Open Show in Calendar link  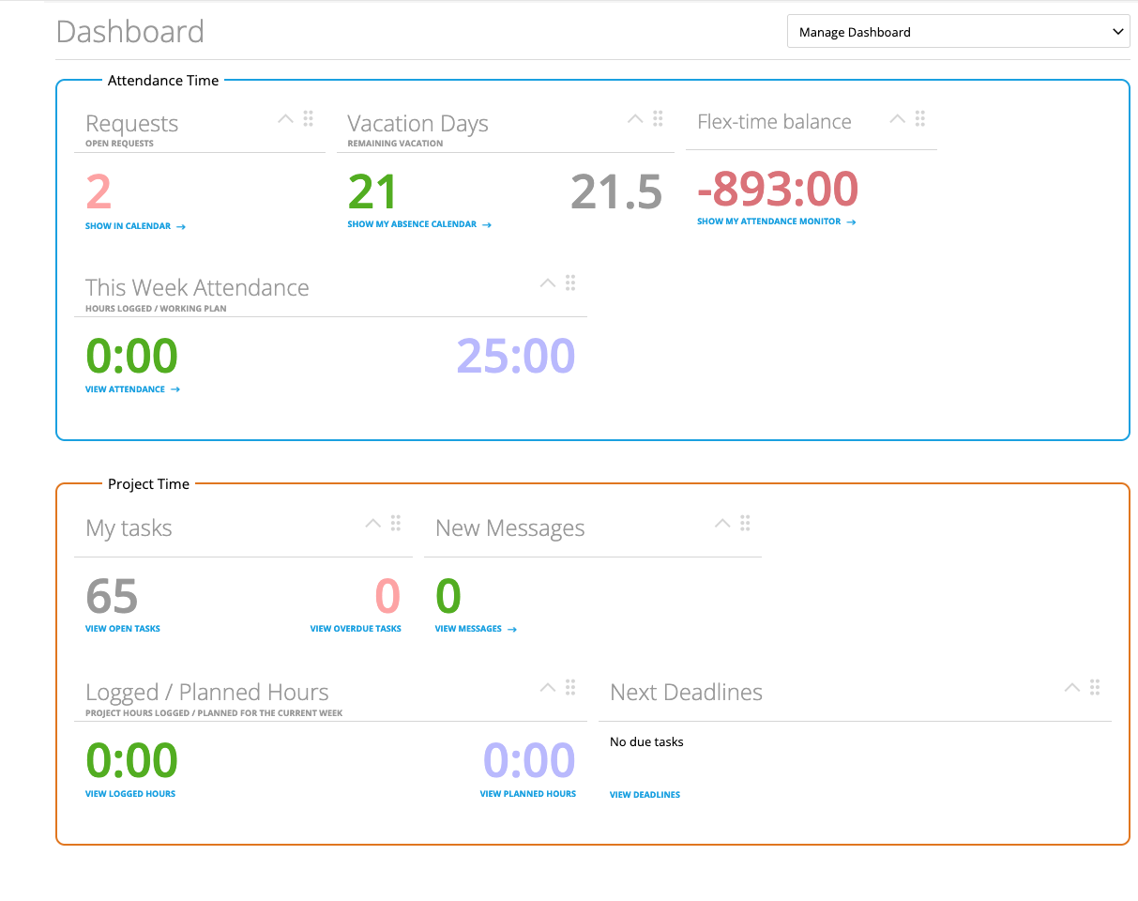(x=134, y=226)
